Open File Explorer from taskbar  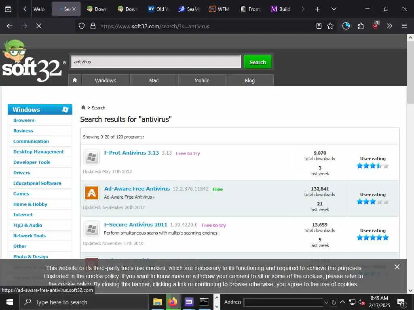click(x=157, y=302)
